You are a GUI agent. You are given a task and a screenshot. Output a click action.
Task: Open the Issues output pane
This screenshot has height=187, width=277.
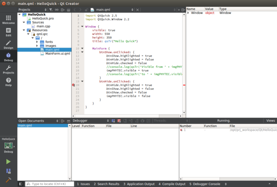coord(84,184)
